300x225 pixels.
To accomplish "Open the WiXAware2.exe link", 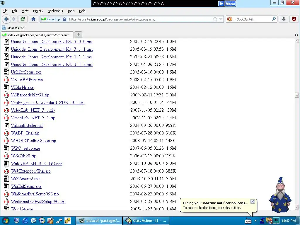I will point(25,179).
